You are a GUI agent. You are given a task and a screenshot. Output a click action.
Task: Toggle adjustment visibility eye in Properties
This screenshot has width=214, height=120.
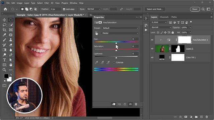(x=130, y=104)
